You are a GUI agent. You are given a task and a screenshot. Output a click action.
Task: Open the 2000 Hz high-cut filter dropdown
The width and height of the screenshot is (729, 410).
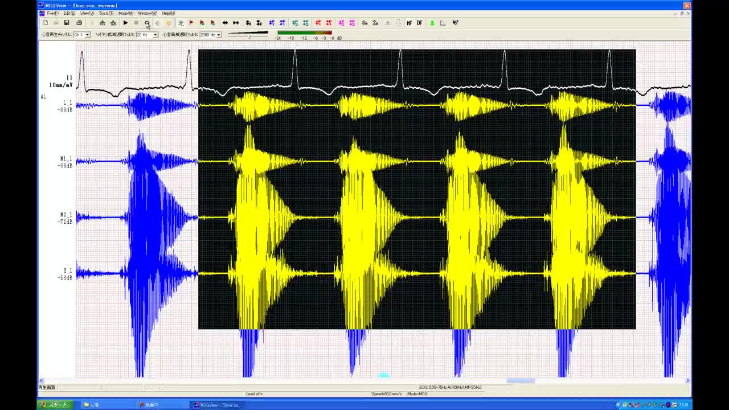pos(218,35)
